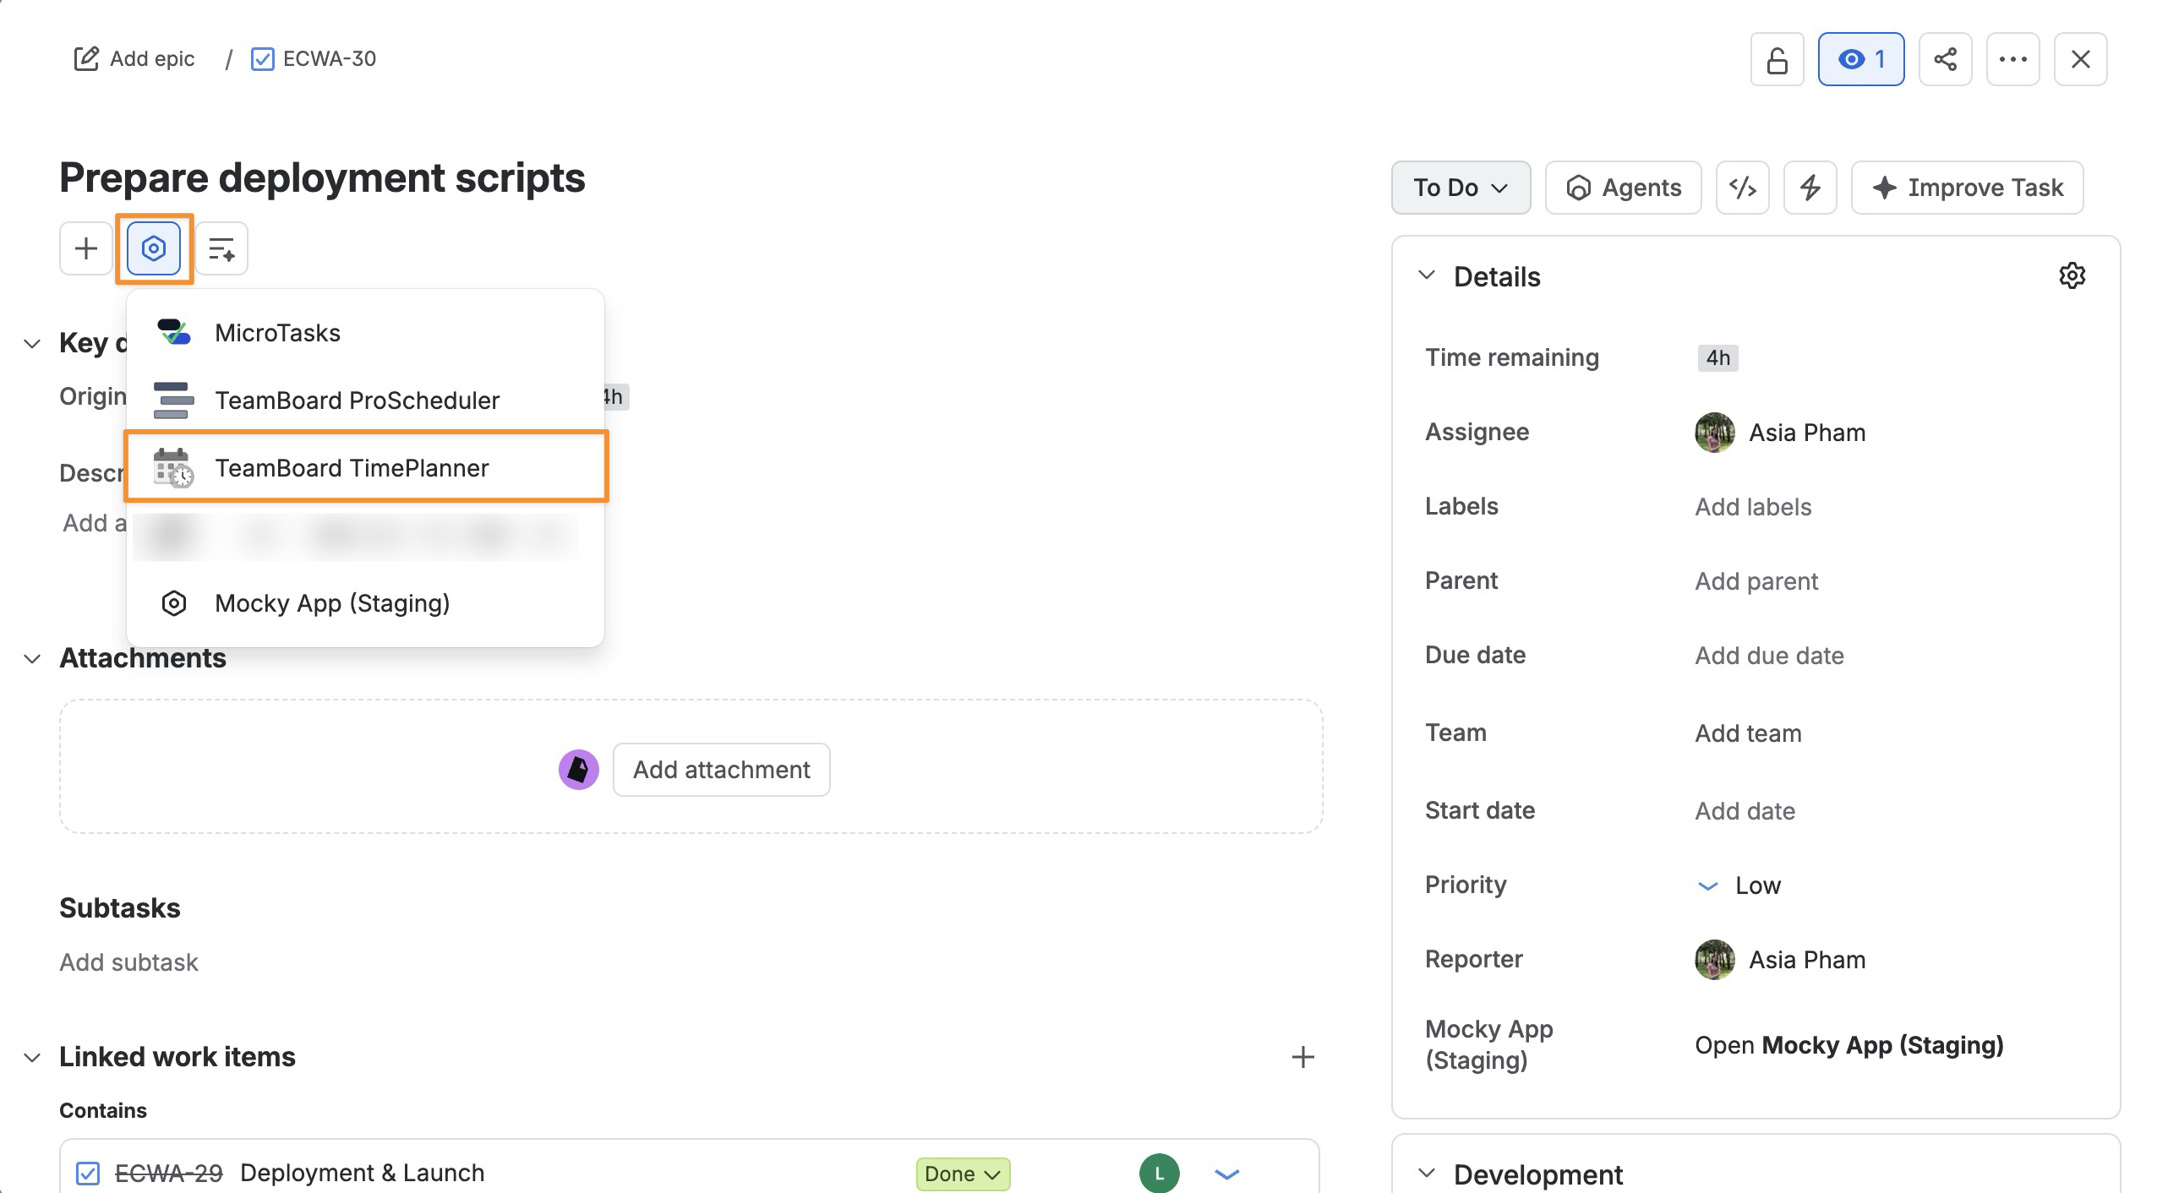Choose Mocky App (Staging) menu entry

tap(365, 603)
